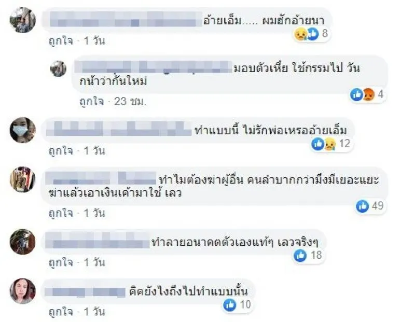Like the comment 'คิดยังไงถึงไปทำแบบนั้น'
This screenshot has width=415, height=322.
click(61, 312)
